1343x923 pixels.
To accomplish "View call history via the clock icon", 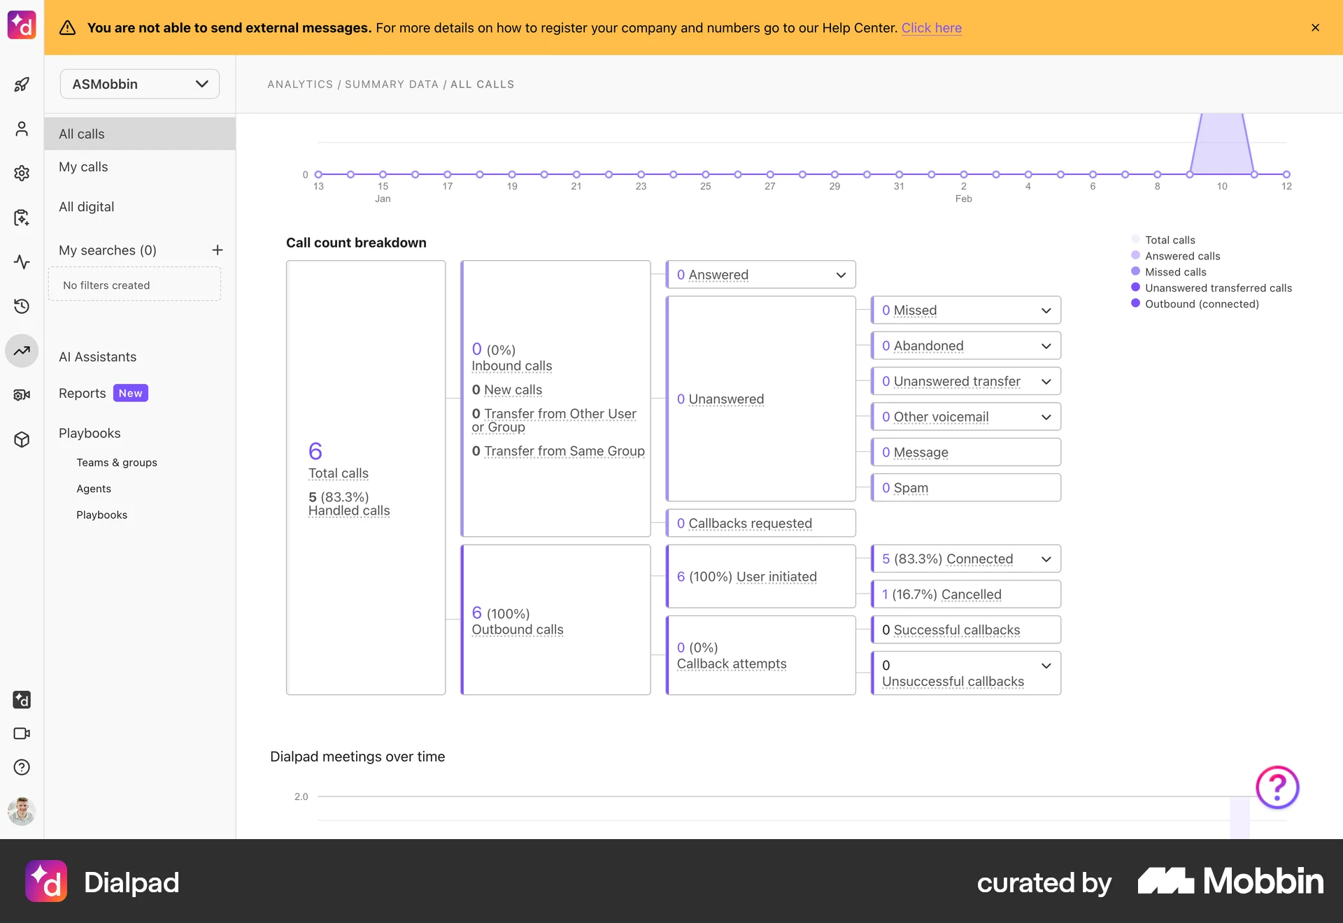I will pos(22,306).
